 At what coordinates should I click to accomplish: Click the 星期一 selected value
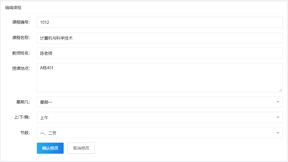(x=46, y=102)
